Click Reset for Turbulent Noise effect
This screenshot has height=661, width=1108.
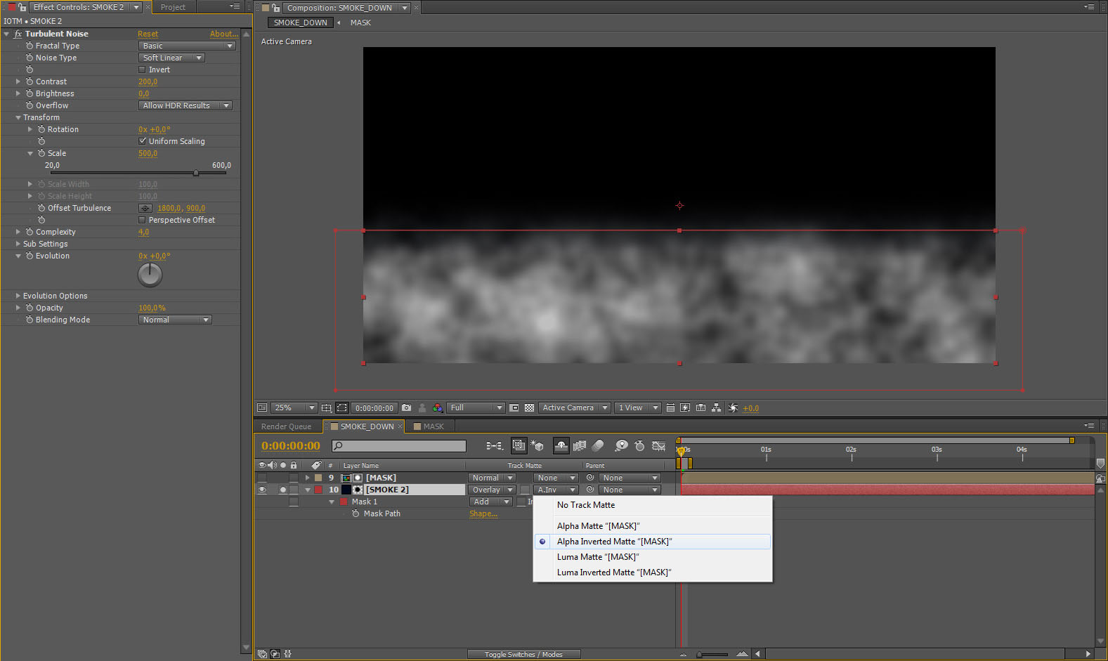[148, 34]
